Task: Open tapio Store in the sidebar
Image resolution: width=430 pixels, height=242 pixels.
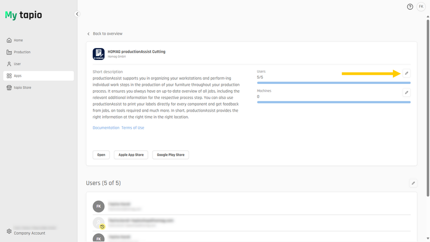Action: click(39, 88)
